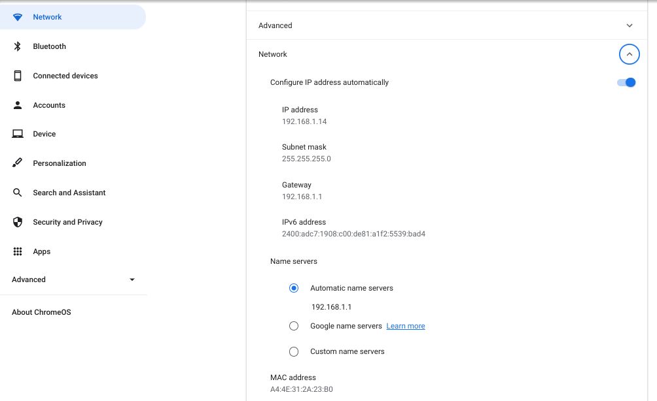Select the Search and Assistant magnifier icon

coord(18,193)
